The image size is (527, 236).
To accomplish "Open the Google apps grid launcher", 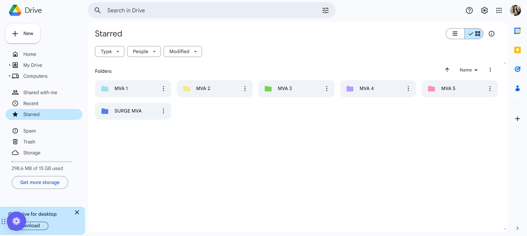I will [499, 10].
